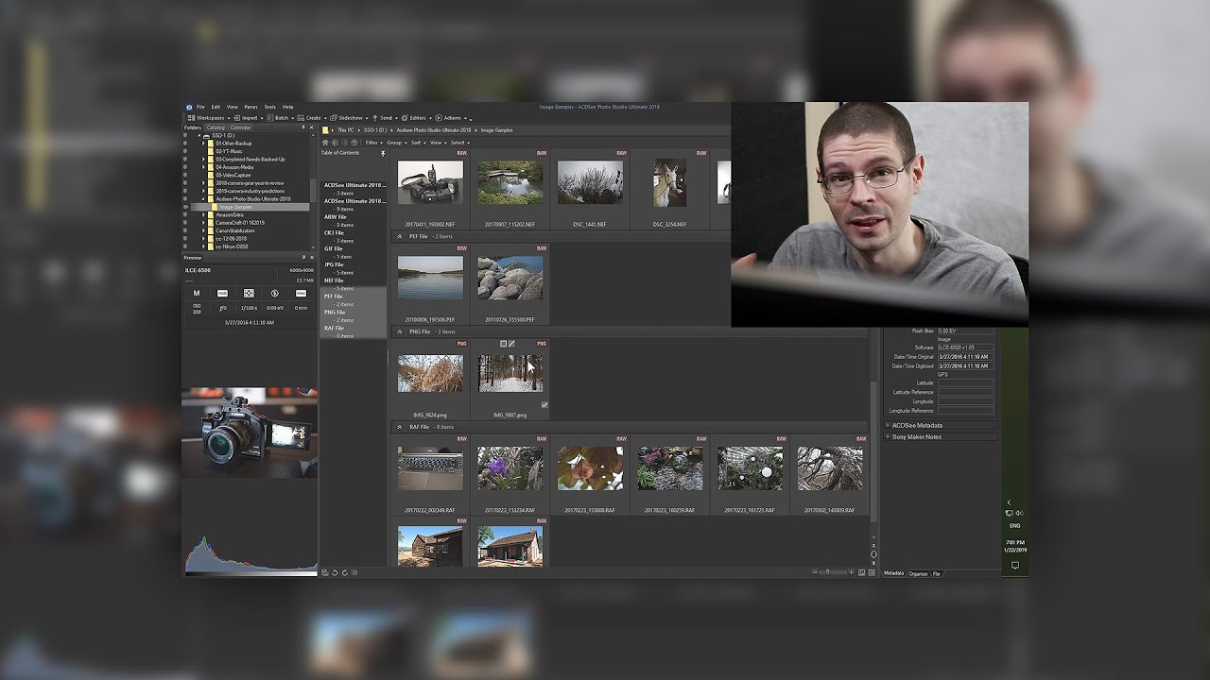Click the flash status icon in Preview
Viewport: 1210px width, 680px height.
(275, 294)
